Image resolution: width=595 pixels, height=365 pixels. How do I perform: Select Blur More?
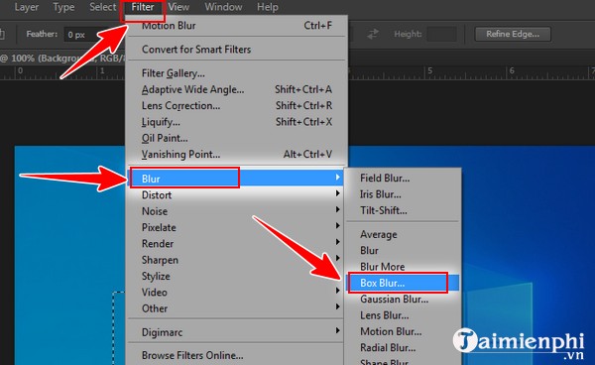pos(403,267)
